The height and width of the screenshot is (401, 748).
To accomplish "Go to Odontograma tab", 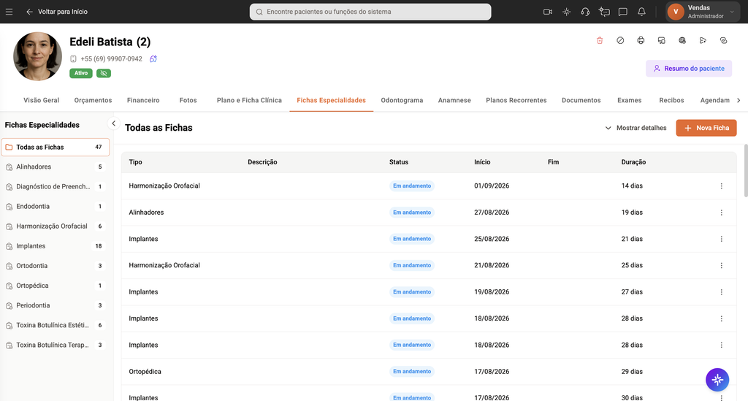I will coord(402,100).
